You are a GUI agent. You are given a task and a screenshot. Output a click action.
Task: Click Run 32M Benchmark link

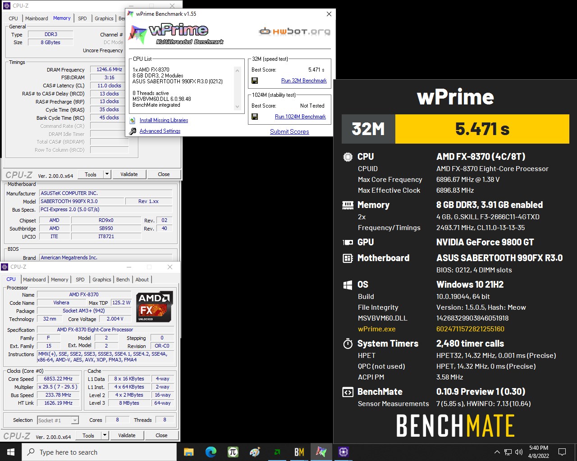pos(304,81)
